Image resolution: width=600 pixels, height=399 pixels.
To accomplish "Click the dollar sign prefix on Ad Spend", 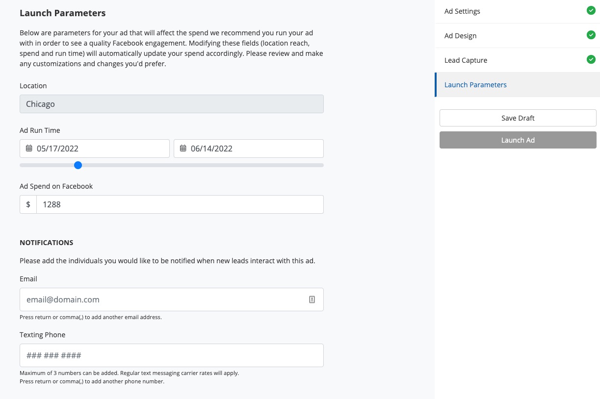I will (28, 204).
